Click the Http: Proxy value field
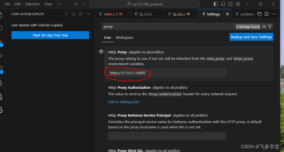This screenshot has width=284, height=152. (x=167, y=73)
